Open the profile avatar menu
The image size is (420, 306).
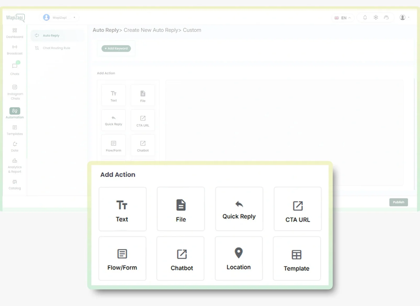point(403,17)
